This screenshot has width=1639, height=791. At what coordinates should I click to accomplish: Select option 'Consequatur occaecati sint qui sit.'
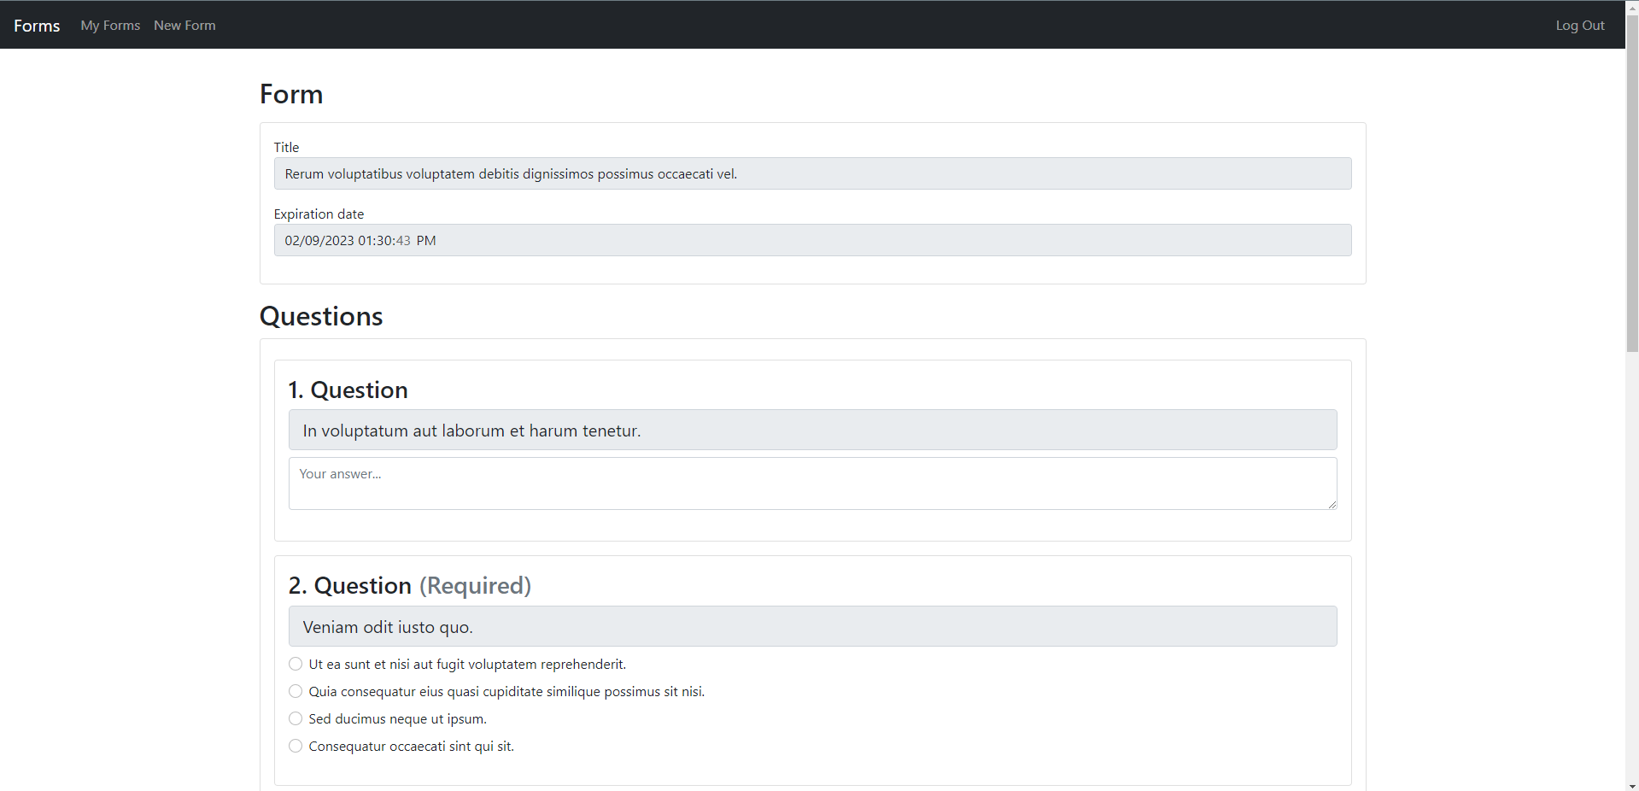pos(295,746)
